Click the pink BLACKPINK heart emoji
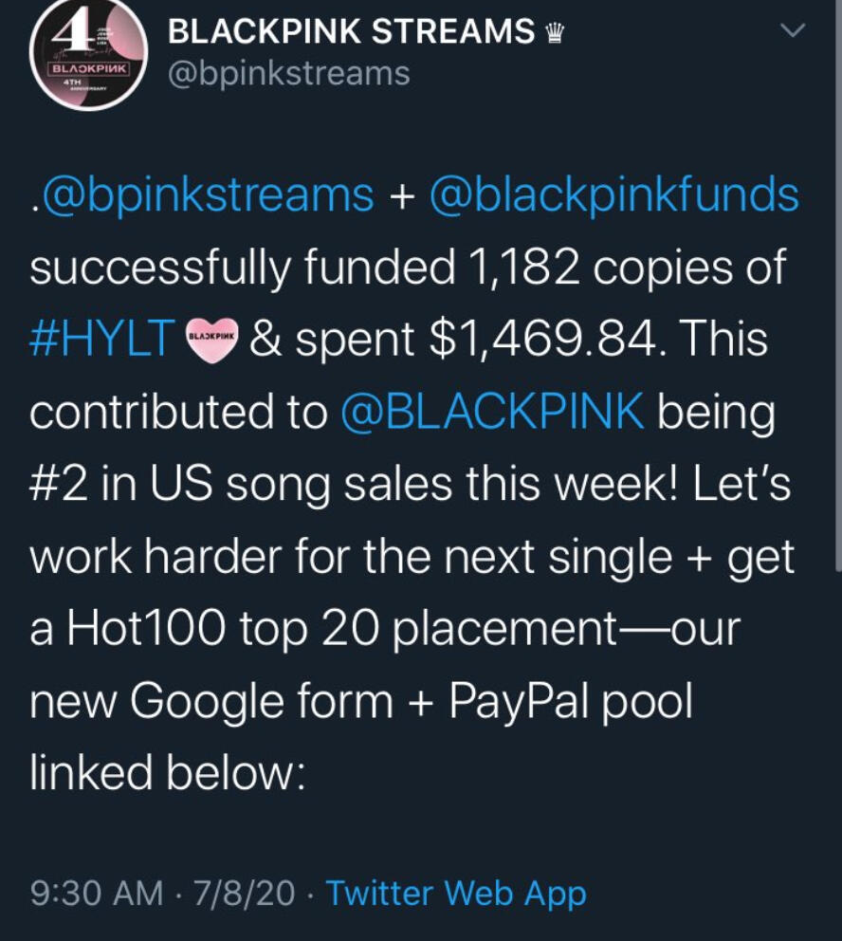Viewport: 842px width, 941px height. pyautogui.click(x=211, y=337)
